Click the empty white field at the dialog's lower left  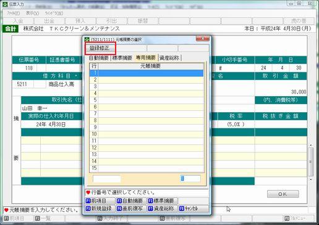pos(107,179)
